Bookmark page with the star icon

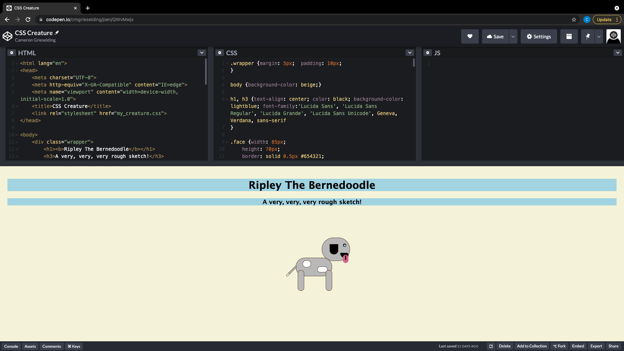tap(574, 19)
